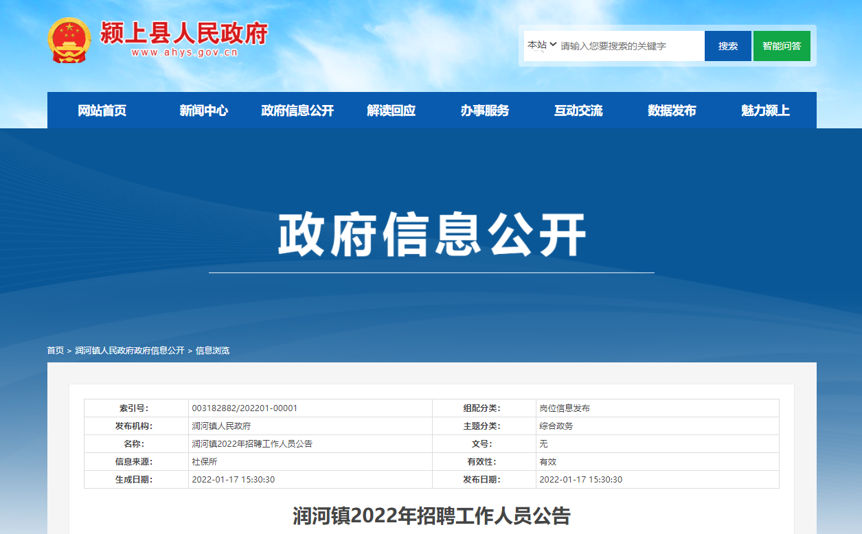Click the 首页 breadcrumb link
Viewport: 862px width, 534px height.
pos(55,351)
